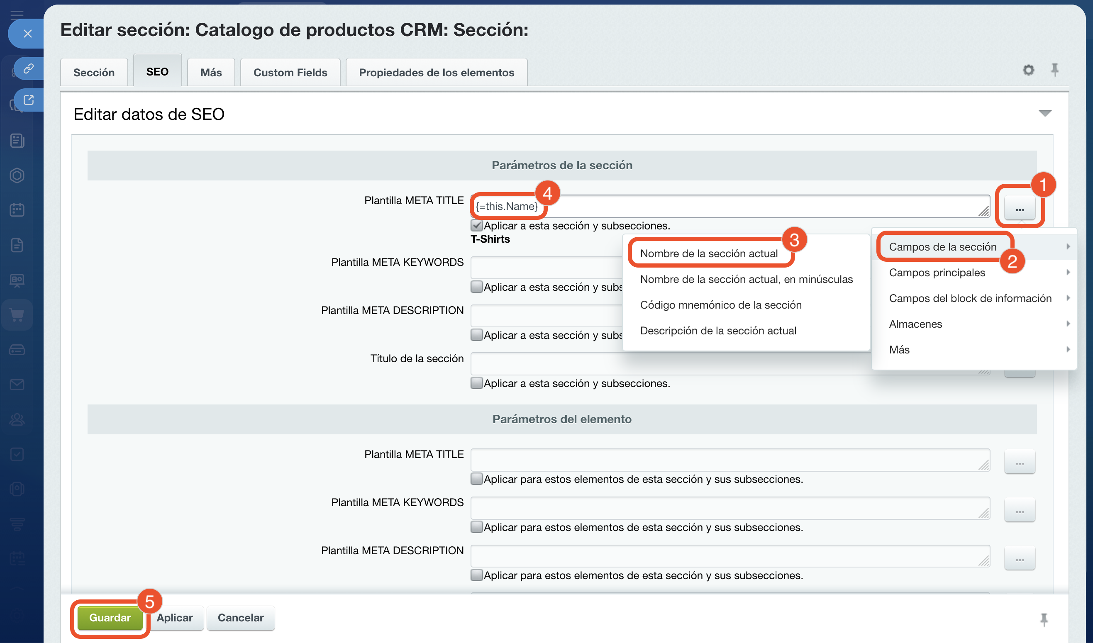Uncheck META TITLE apply to subsections checkbox

[477, 225]
